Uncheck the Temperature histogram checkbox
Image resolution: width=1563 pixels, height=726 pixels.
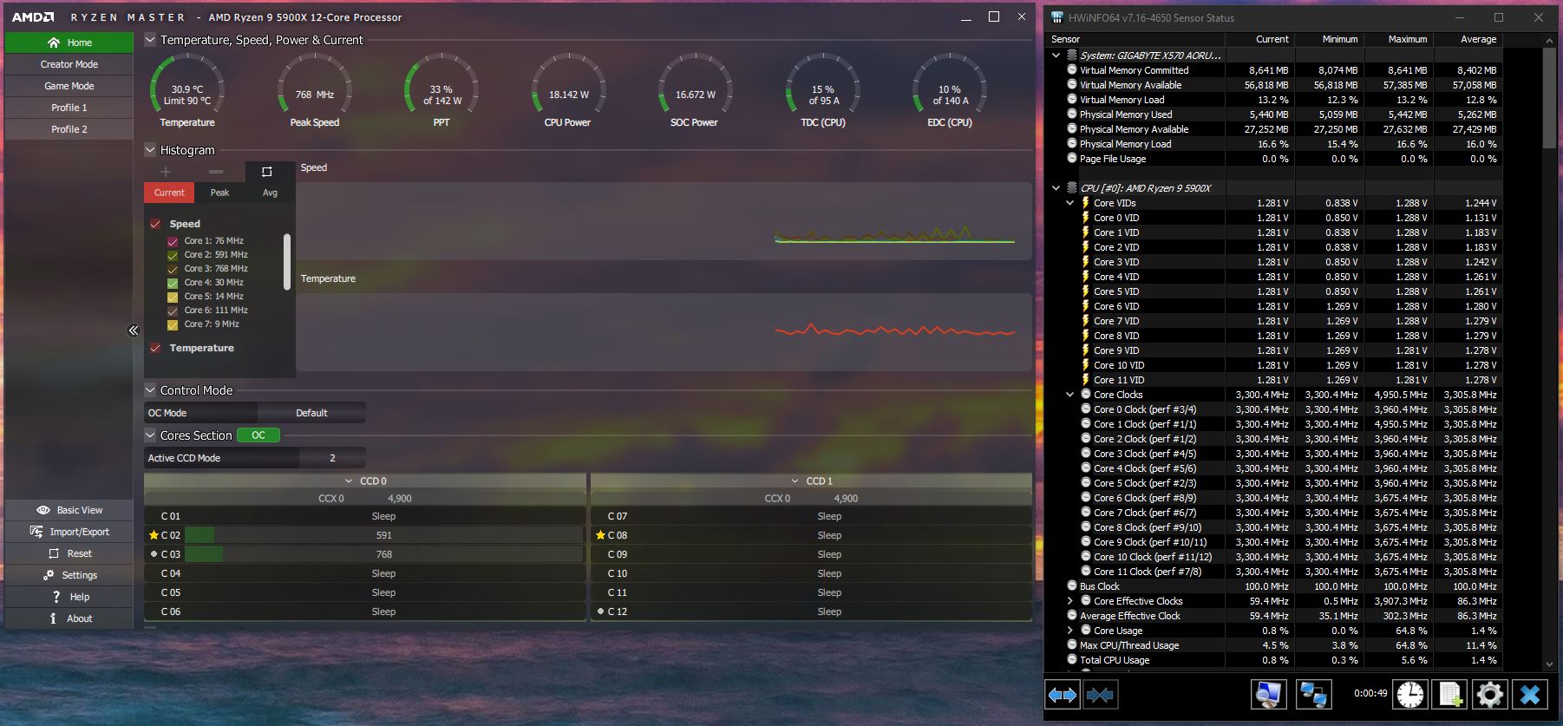click(x=156, y=348)
